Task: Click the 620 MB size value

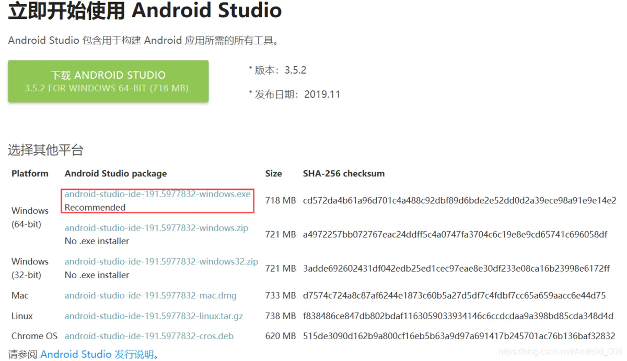Action: 281,336
